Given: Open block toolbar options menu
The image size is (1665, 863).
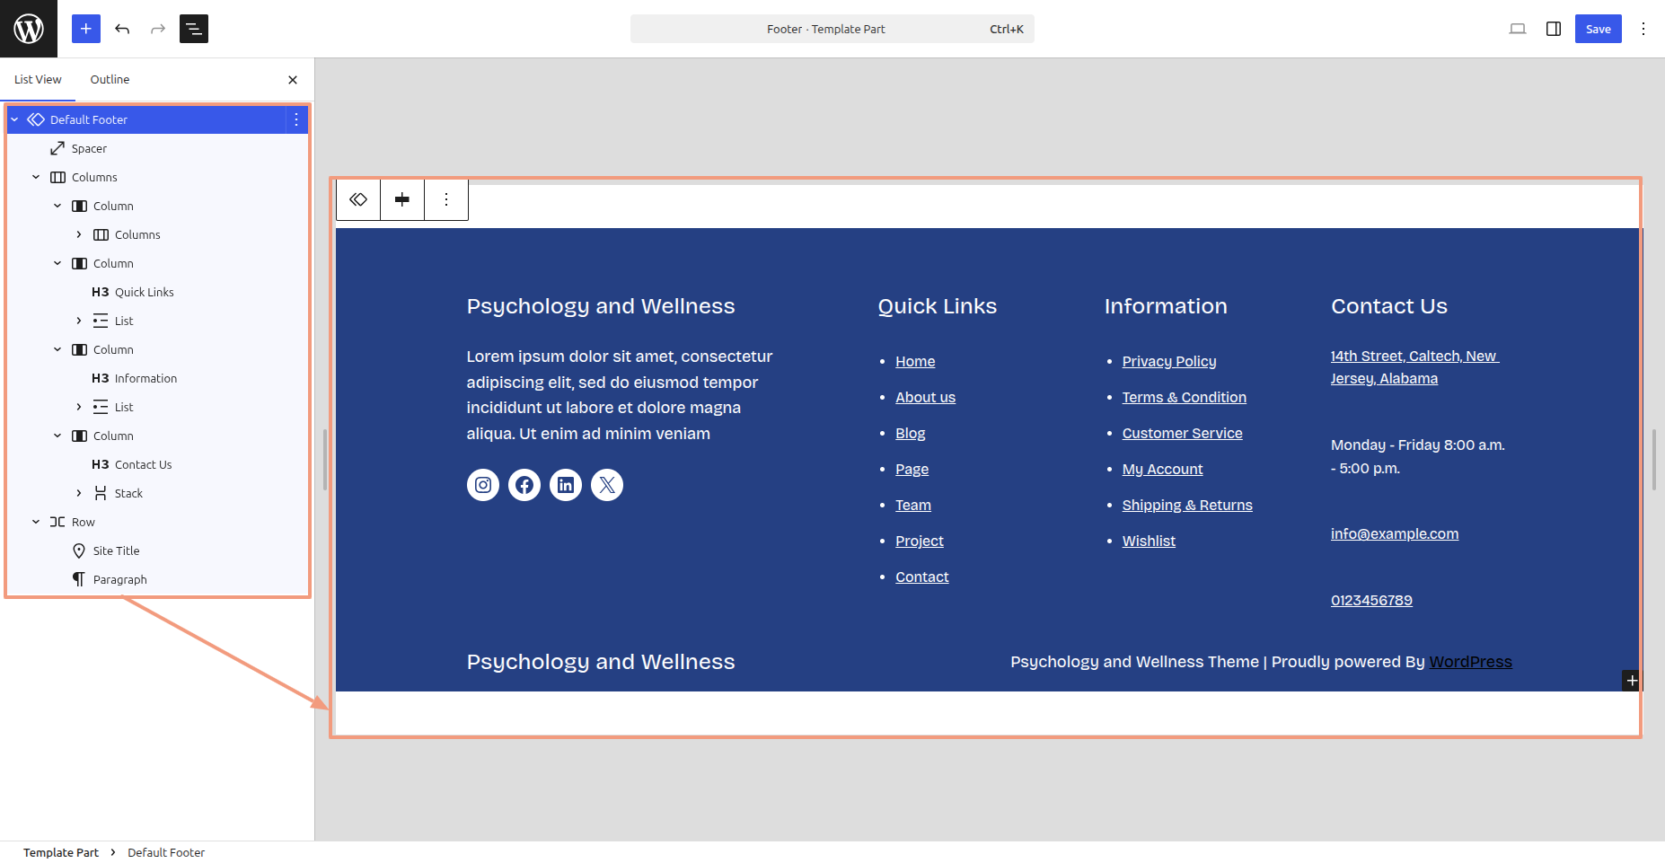Looking at the screenshot, I should tap(446, 199).
